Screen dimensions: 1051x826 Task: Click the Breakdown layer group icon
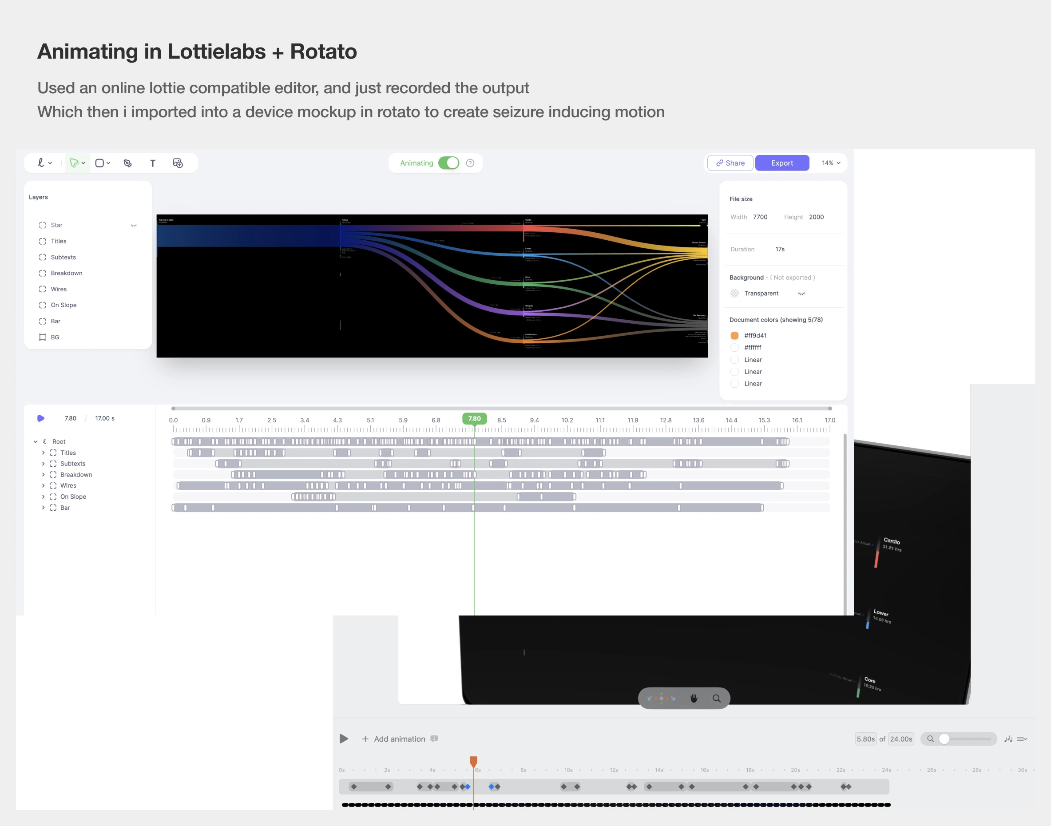pos(43,273)
